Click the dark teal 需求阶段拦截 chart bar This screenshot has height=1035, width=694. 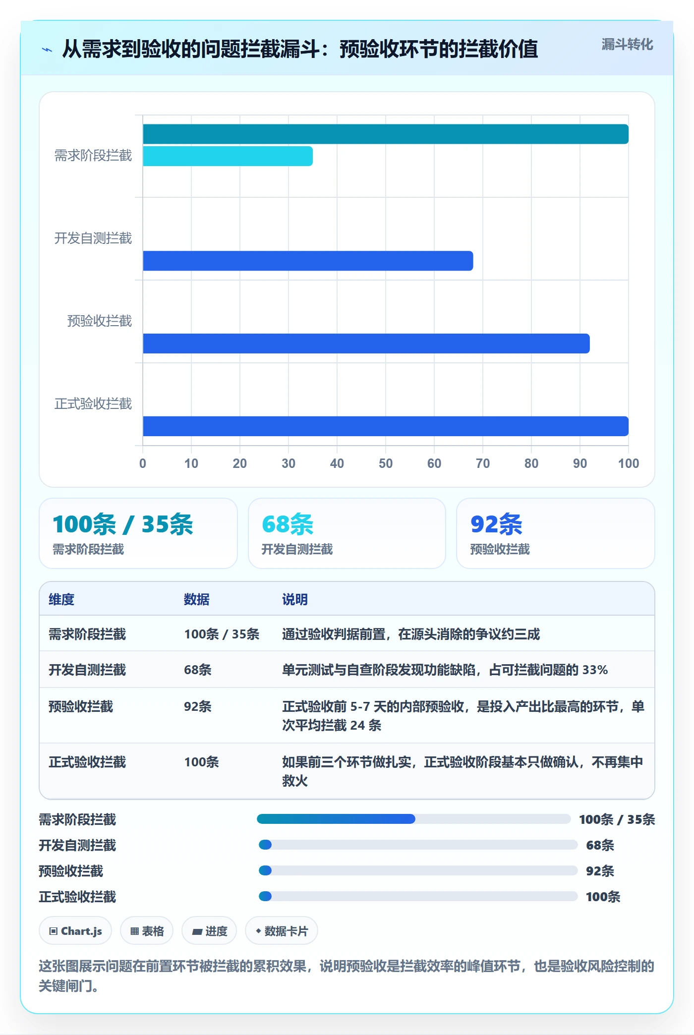point(386,134)
